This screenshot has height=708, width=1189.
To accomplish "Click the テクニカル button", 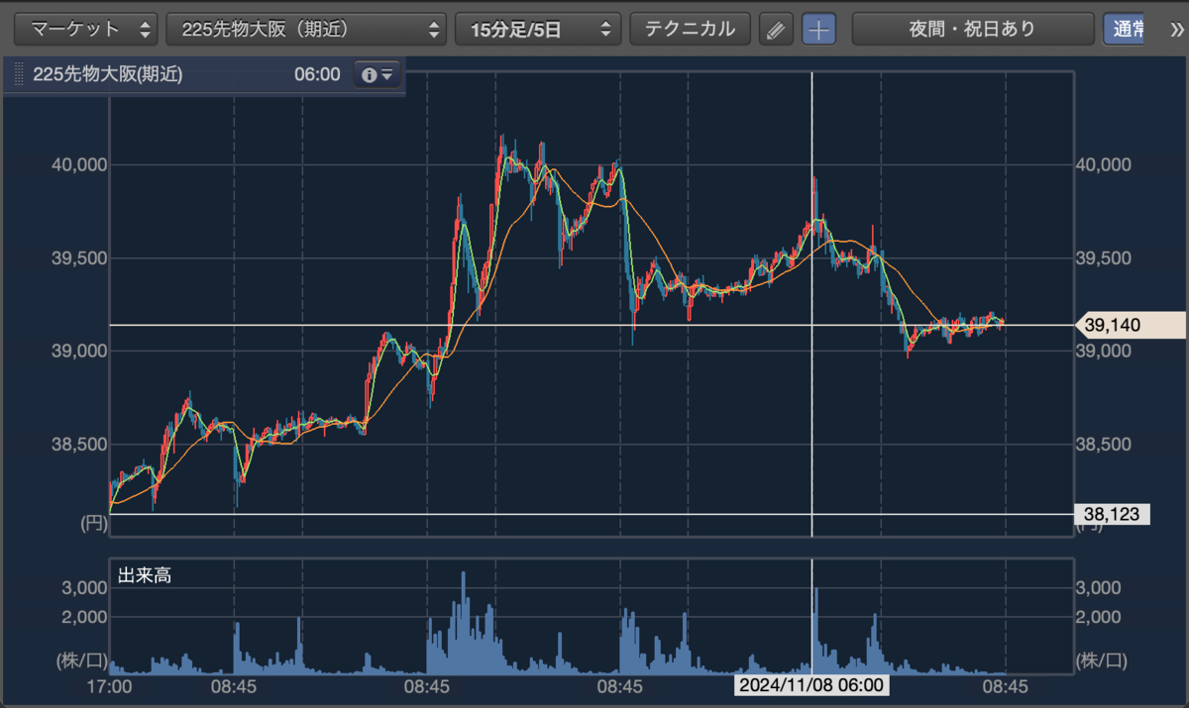I will [x=691, y=29].
